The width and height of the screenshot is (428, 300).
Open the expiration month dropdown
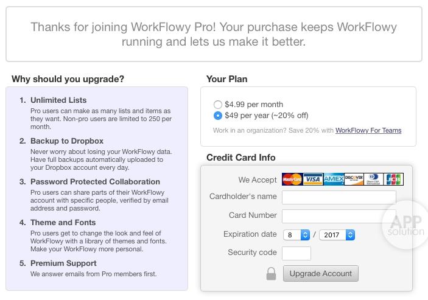click(296, 234)
